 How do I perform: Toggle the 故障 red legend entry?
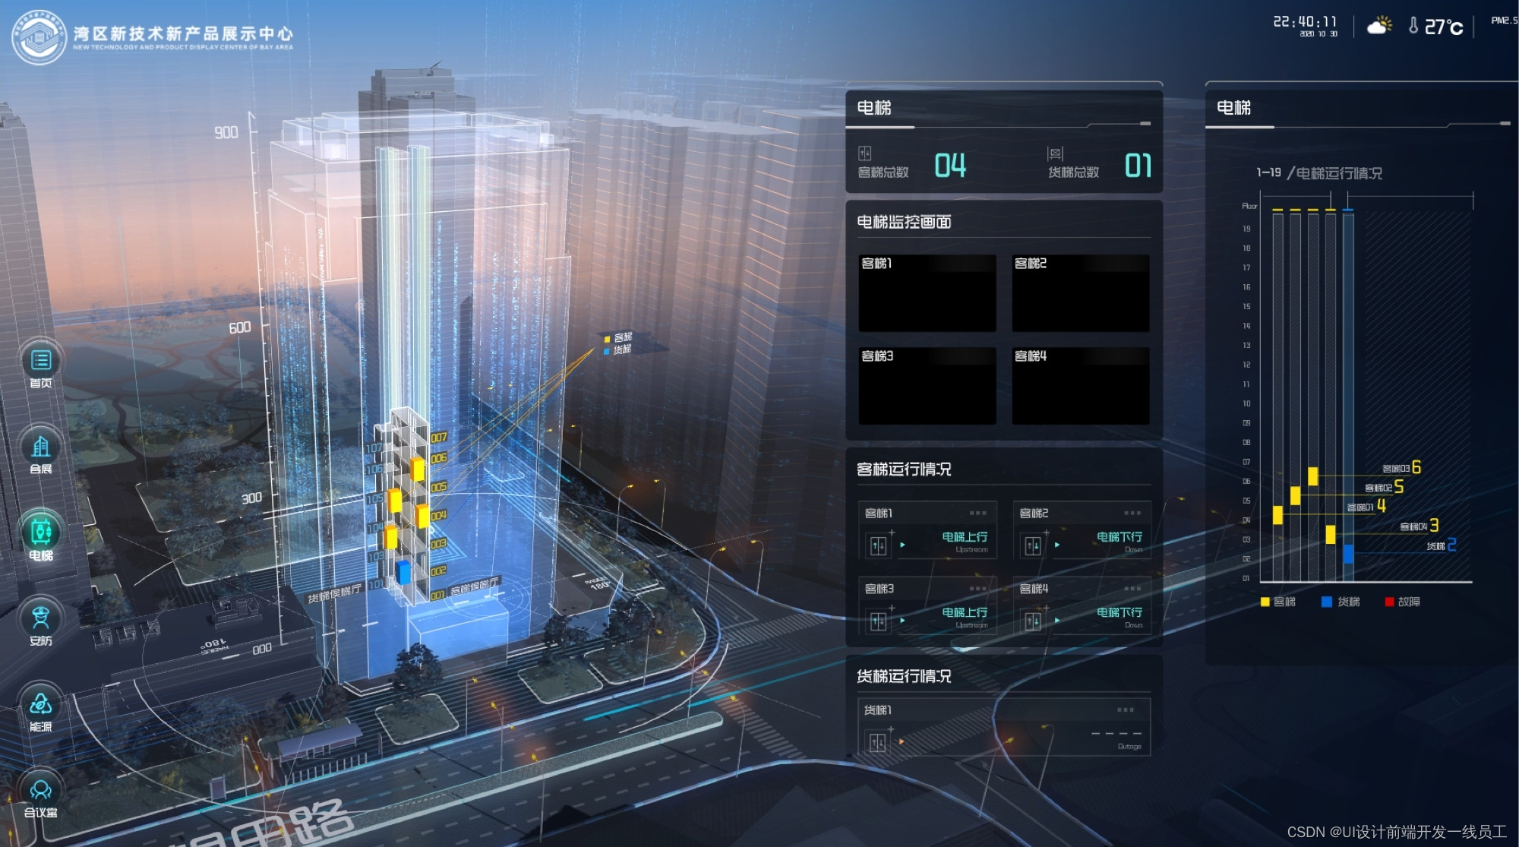pyautogui.click(x=1401, y=602)
